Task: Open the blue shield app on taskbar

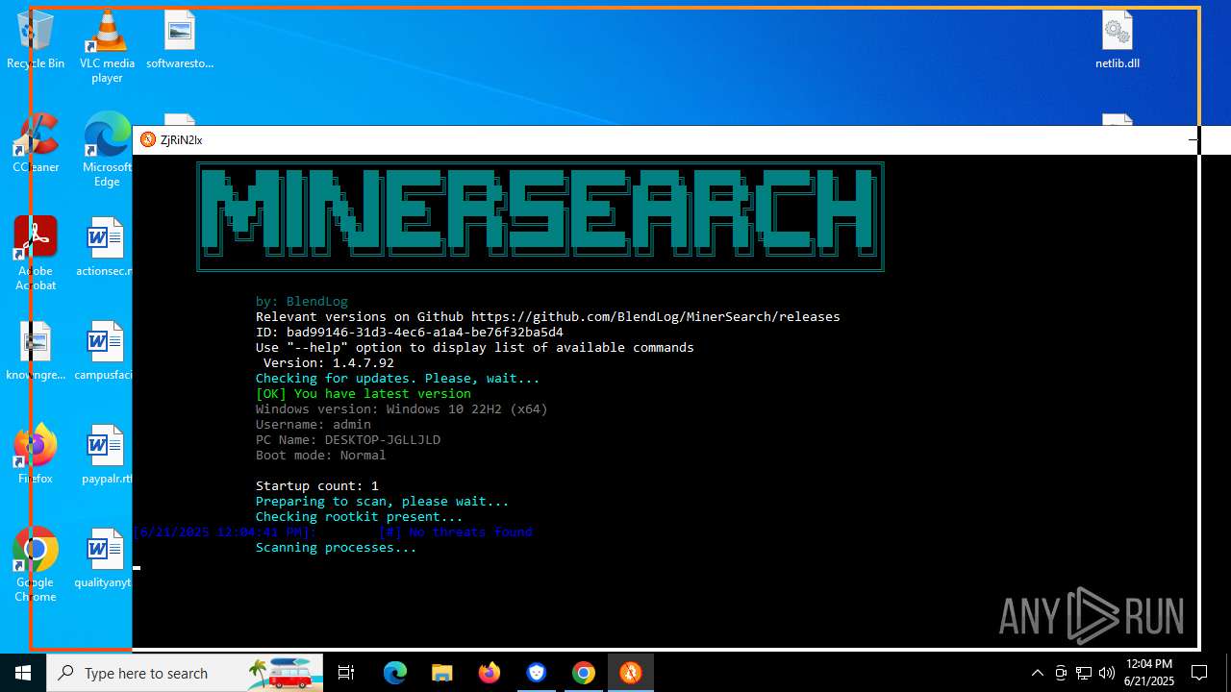Action: pos(536,673)
